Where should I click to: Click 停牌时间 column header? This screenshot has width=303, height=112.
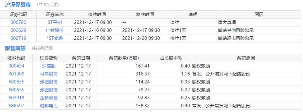click(97, 15)
